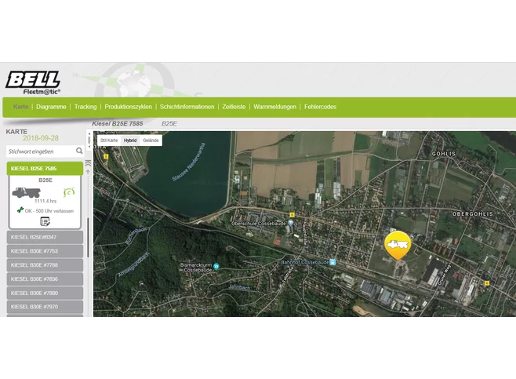Screen dimensions: 516x379
Task: Open the Zeitleiste tab
Action: pyautogui.click(x=234, y=107)
